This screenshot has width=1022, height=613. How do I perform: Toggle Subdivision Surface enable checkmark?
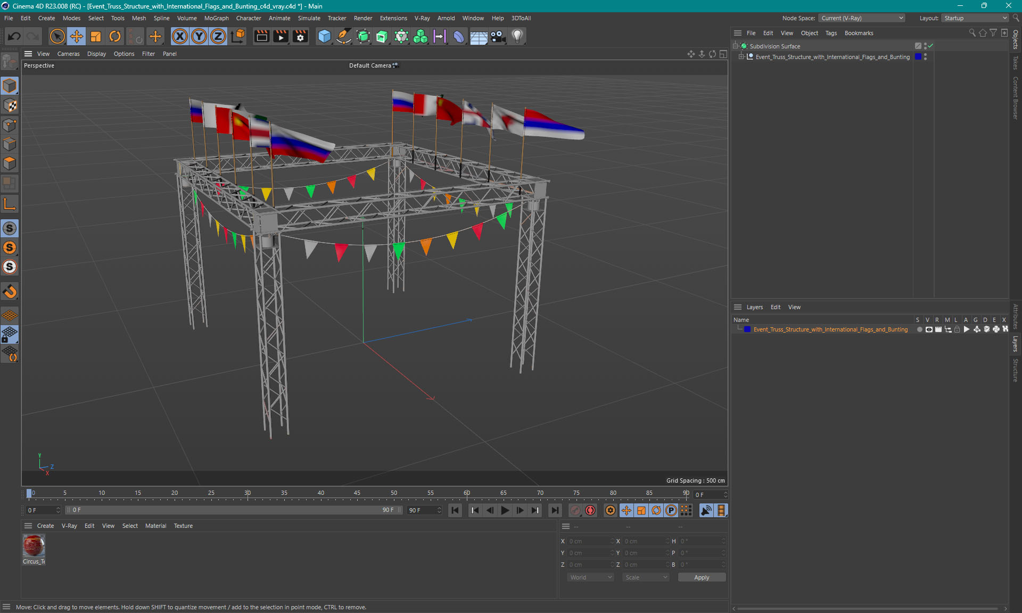(930, 46)
